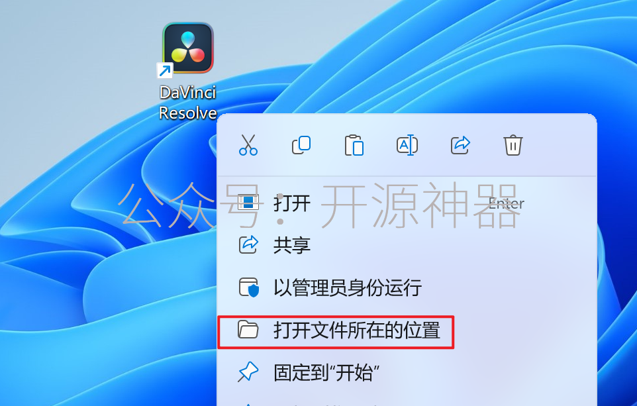Click app icon beside 打开 entry

point(248,202)
